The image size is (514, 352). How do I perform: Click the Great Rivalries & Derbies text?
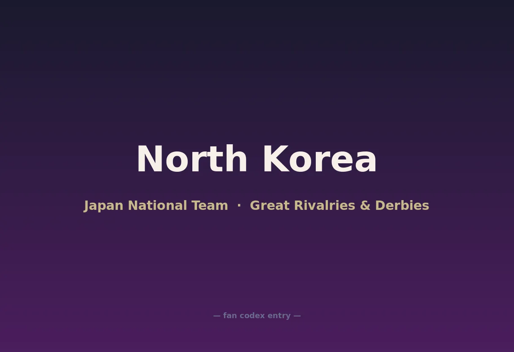click(x=339, y=206)
